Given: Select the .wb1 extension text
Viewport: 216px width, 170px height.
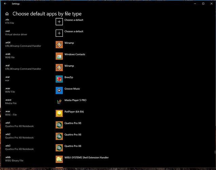Looking at the screenshot, I should tap(8, 123).
